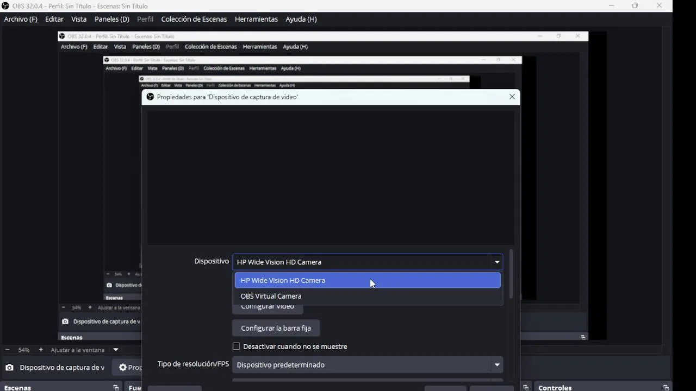Screen dimensions: 696x391
Task: Click the Escenas panel float icon
Action: point(116,388)
